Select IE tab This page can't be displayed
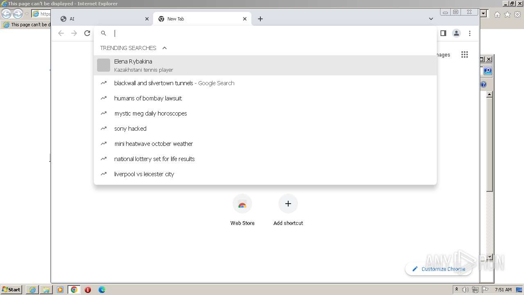The height and width of the screenshot is (295, 524). pyautogui.click(x=27, y=25)
